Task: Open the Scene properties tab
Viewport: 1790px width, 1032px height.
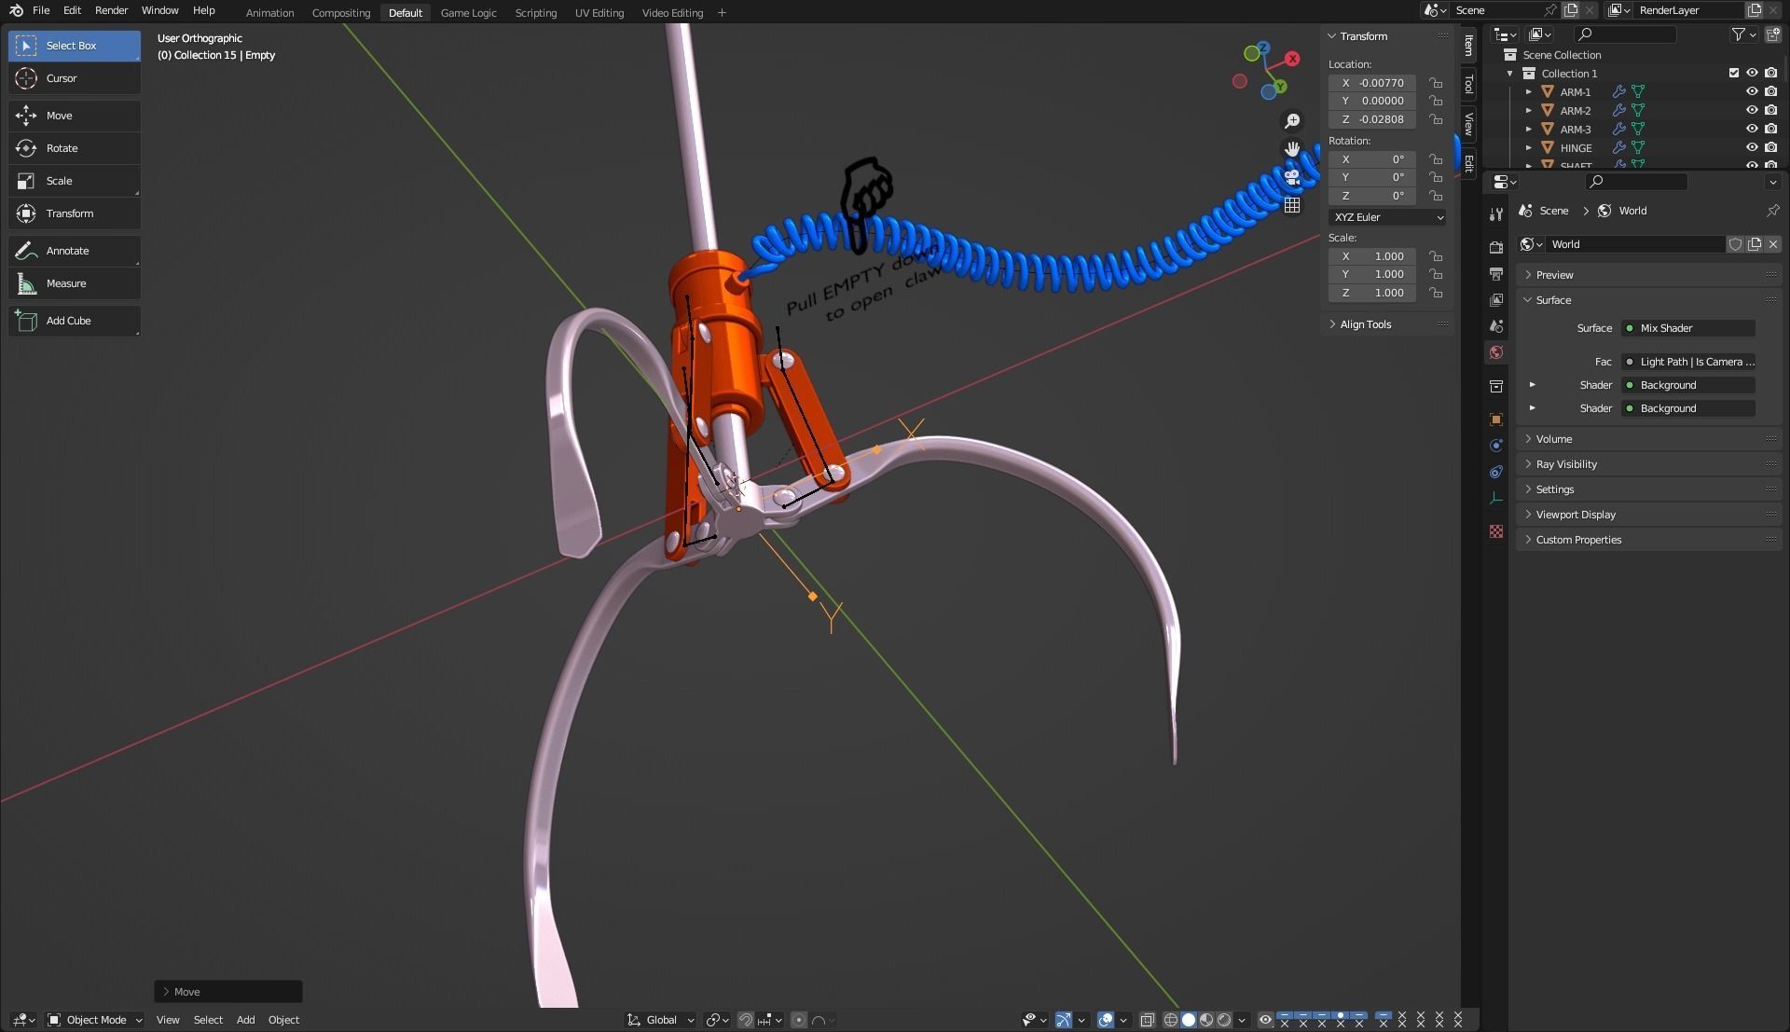Action: (1496, 326)
